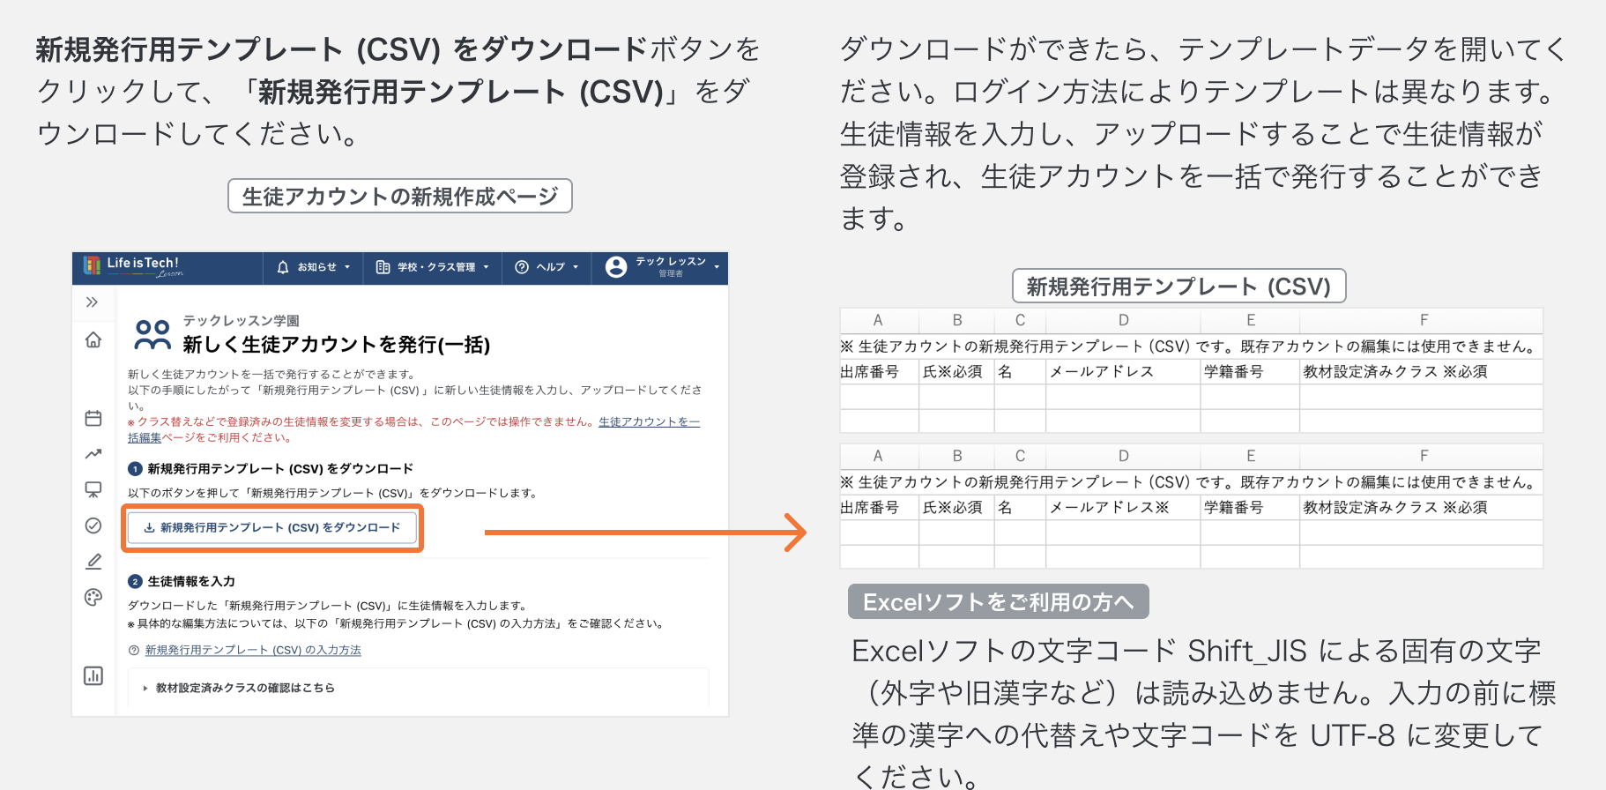Select the メールアドレス cell without the ※ mark

tap(1122, 372)
